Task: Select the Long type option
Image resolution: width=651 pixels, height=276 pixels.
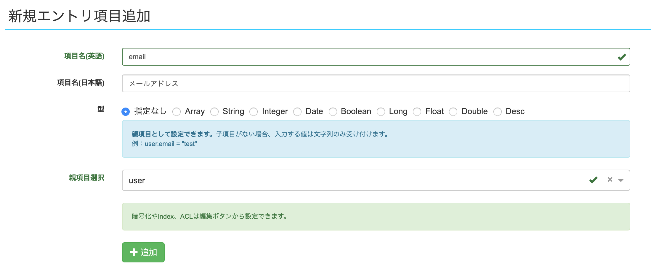Action: click(x=381, y=112)
